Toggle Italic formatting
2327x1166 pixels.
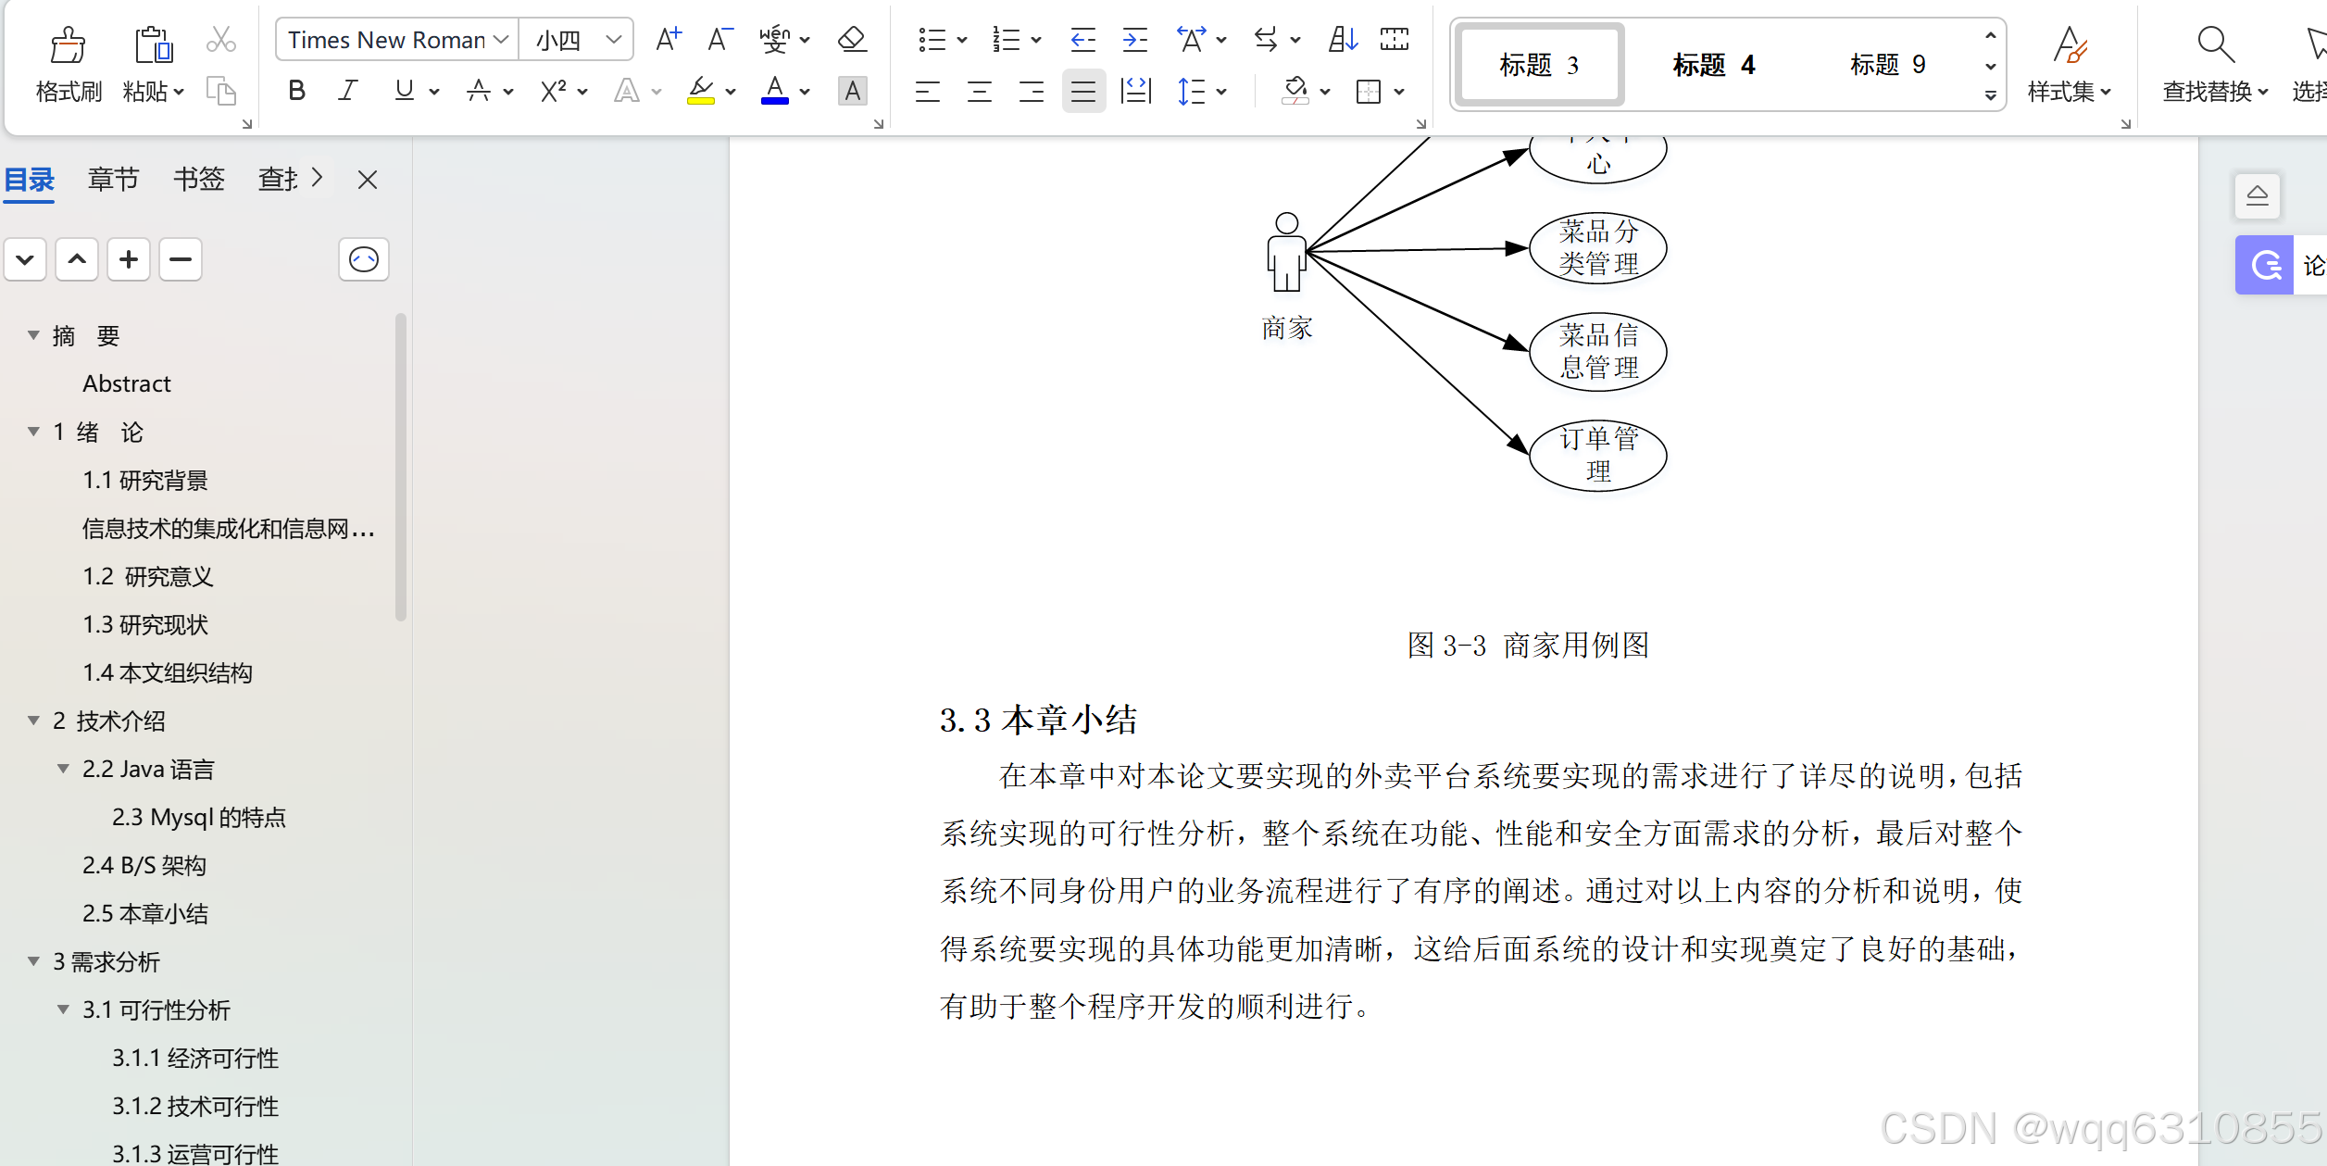[347, 91]
